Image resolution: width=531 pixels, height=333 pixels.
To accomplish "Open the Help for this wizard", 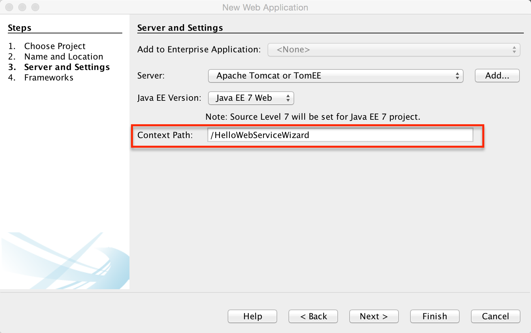I will 252,316.
